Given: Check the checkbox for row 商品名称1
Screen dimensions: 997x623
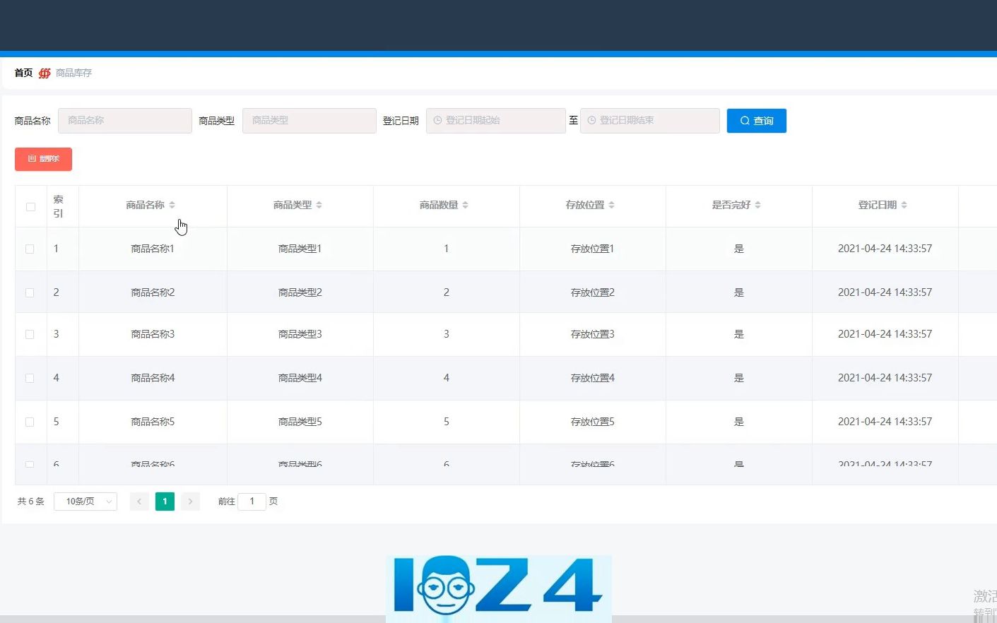Looking at the screenshot, I should pos(30,249).
